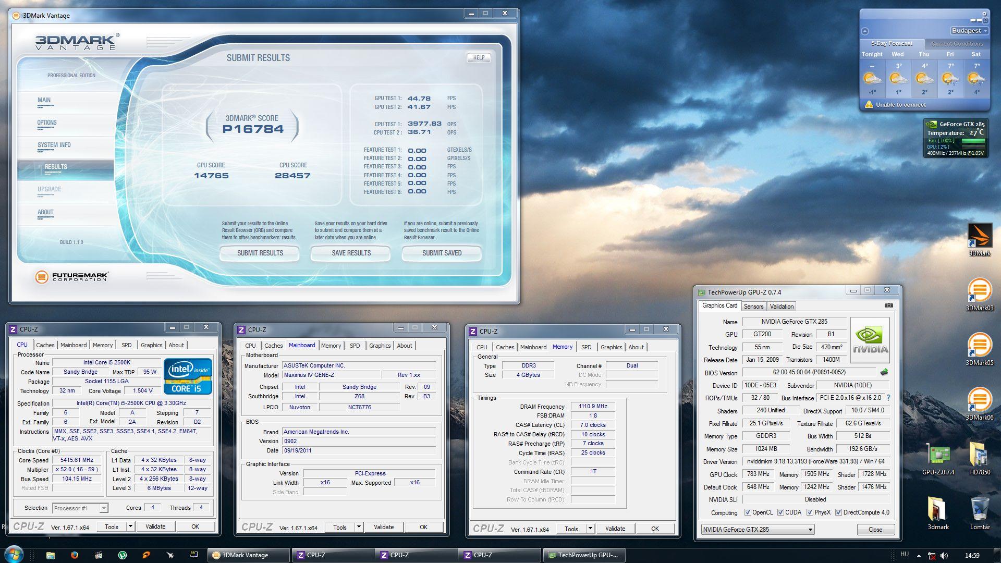Switch to the Sensors tab in GPU-Z
This screenshot has width=1001, height=563.
pos(753,307)
